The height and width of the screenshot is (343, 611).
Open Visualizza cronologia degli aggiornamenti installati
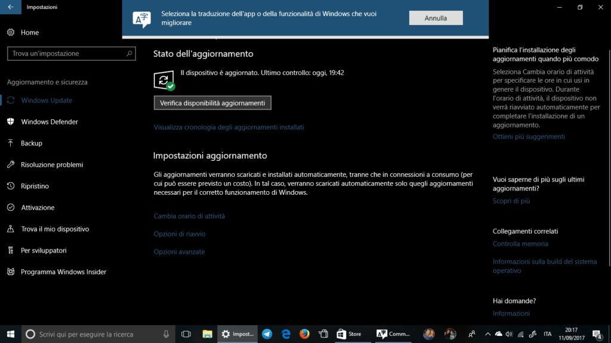click(229, 127)
